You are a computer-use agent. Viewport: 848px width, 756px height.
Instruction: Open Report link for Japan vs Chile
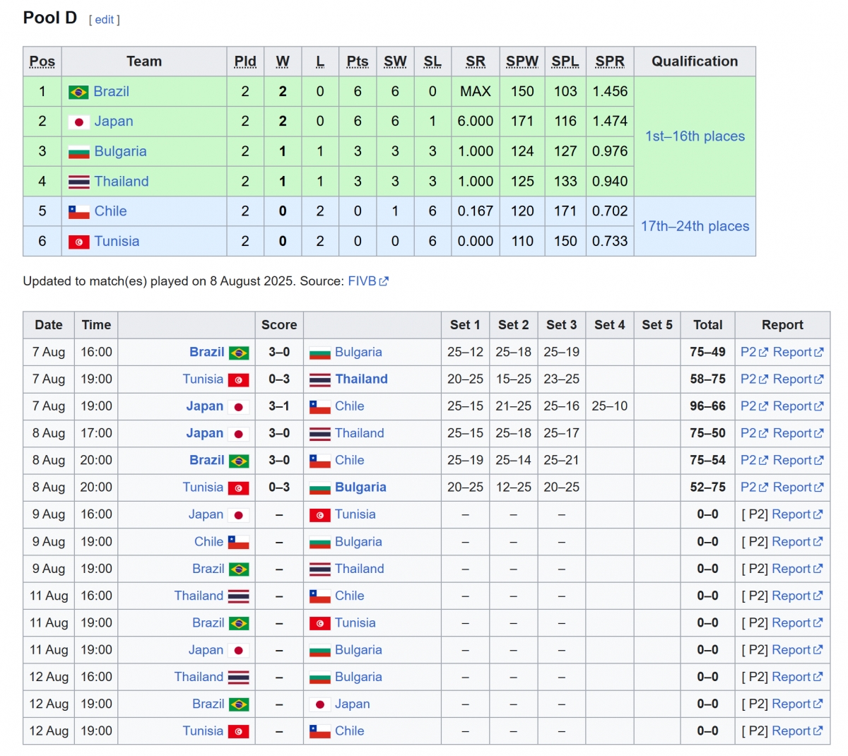pyautogui.click(x=798, y=406)
